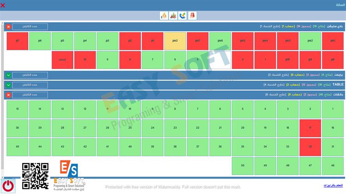Viewport: 346px width, 194px height.
Task: Click حدد الكابتن button in ماتشات header
Action: point(30,95)
